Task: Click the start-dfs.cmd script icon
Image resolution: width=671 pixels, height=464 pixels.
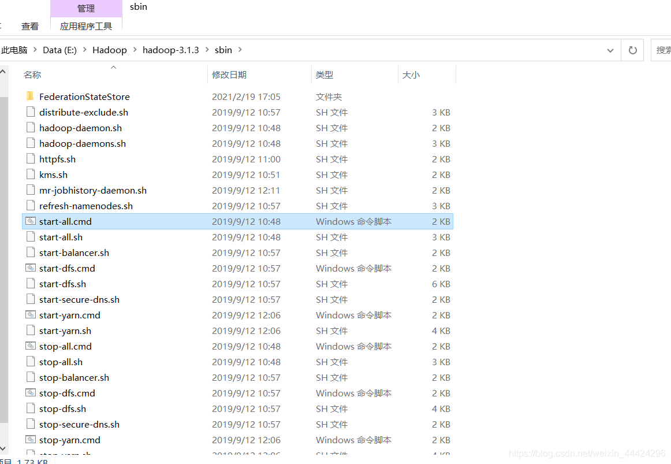Action: [x=31, y=268]
